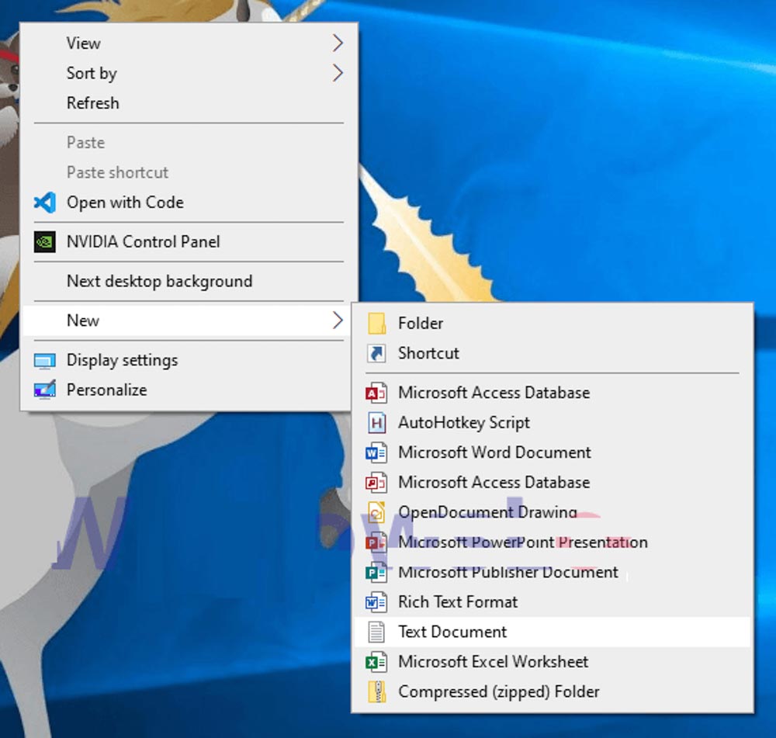The image size is (776, 738).
Task: Click the chevron next to New
Action: coord(338,320)
